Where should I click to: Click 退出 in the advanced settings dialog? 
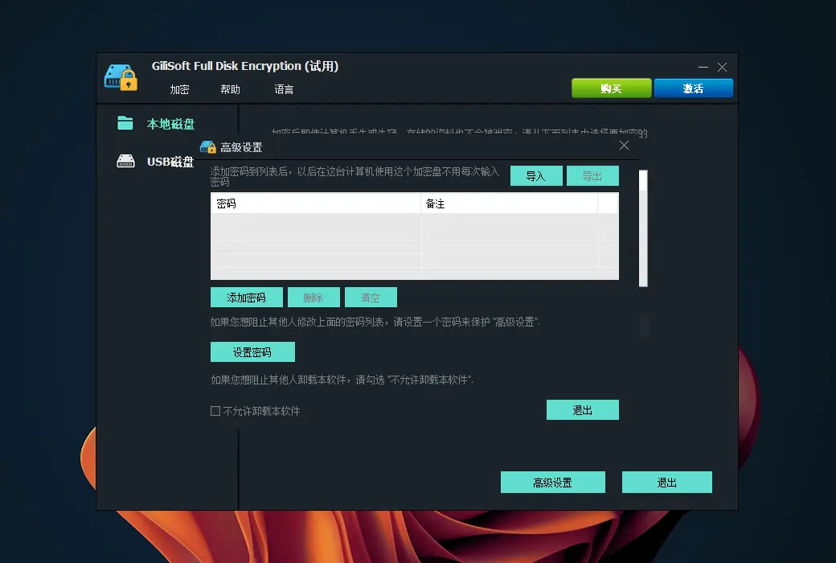point(583,410)
